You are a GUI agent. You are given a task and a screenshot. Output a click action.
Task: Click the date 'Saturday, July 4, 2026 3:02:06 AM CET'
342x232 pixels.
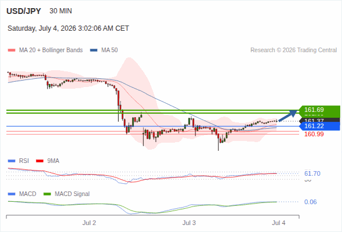[68, 28]
